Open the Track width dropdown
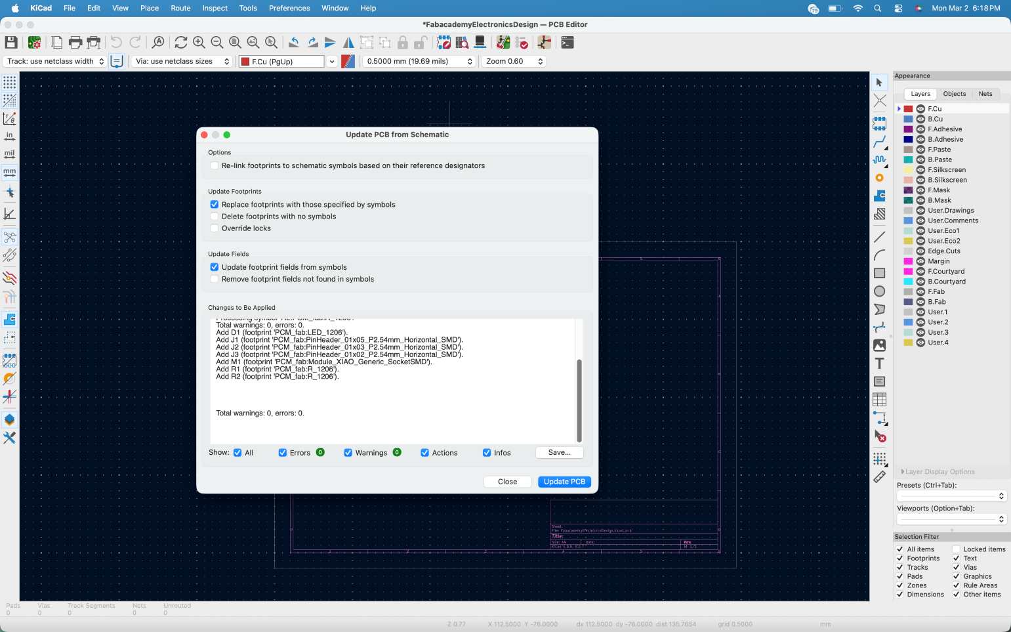The height and width of the screenshot is (632, 1011). [55, 61]
